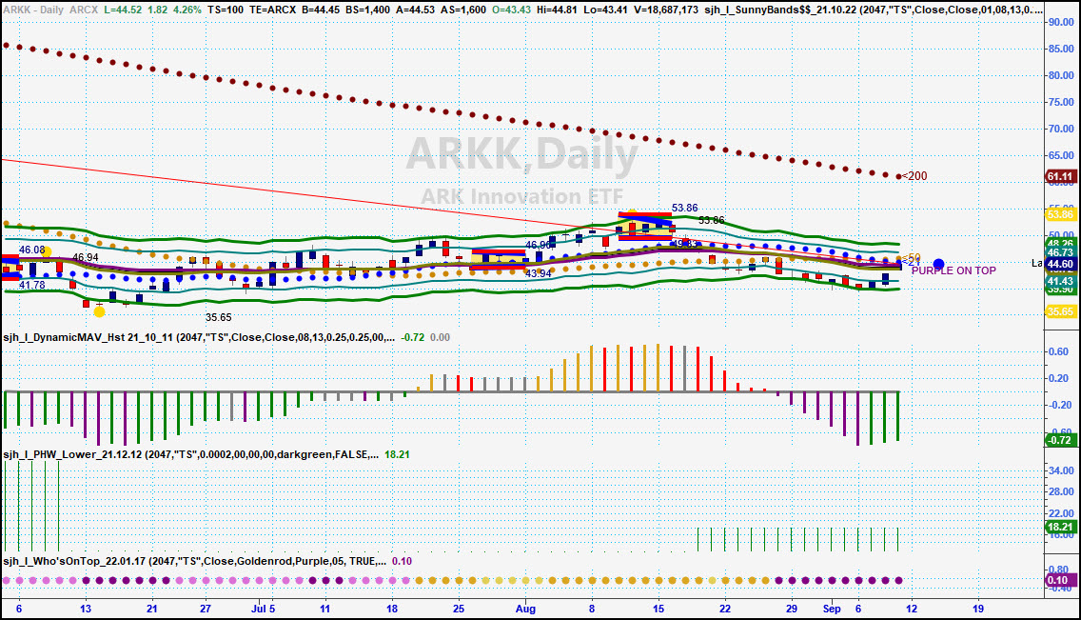Click the 34.00 PHW axis label

[1061, 470]
